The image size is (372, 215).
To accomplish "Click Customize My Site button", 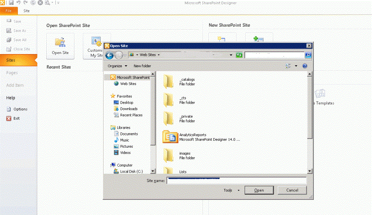I will (x=93, y=46).
